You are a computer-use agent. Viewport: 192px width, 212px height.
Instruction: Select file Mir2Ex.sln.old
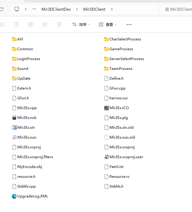point(119,128)
